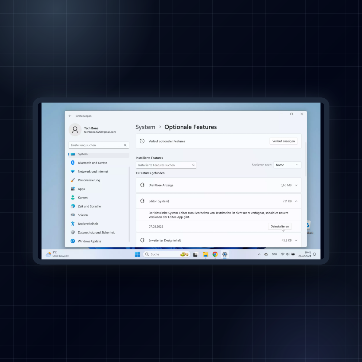Viewport: 362px width, 362px height.
Task: Click the 13 Features gefunden text
Action: pos(150,173)
